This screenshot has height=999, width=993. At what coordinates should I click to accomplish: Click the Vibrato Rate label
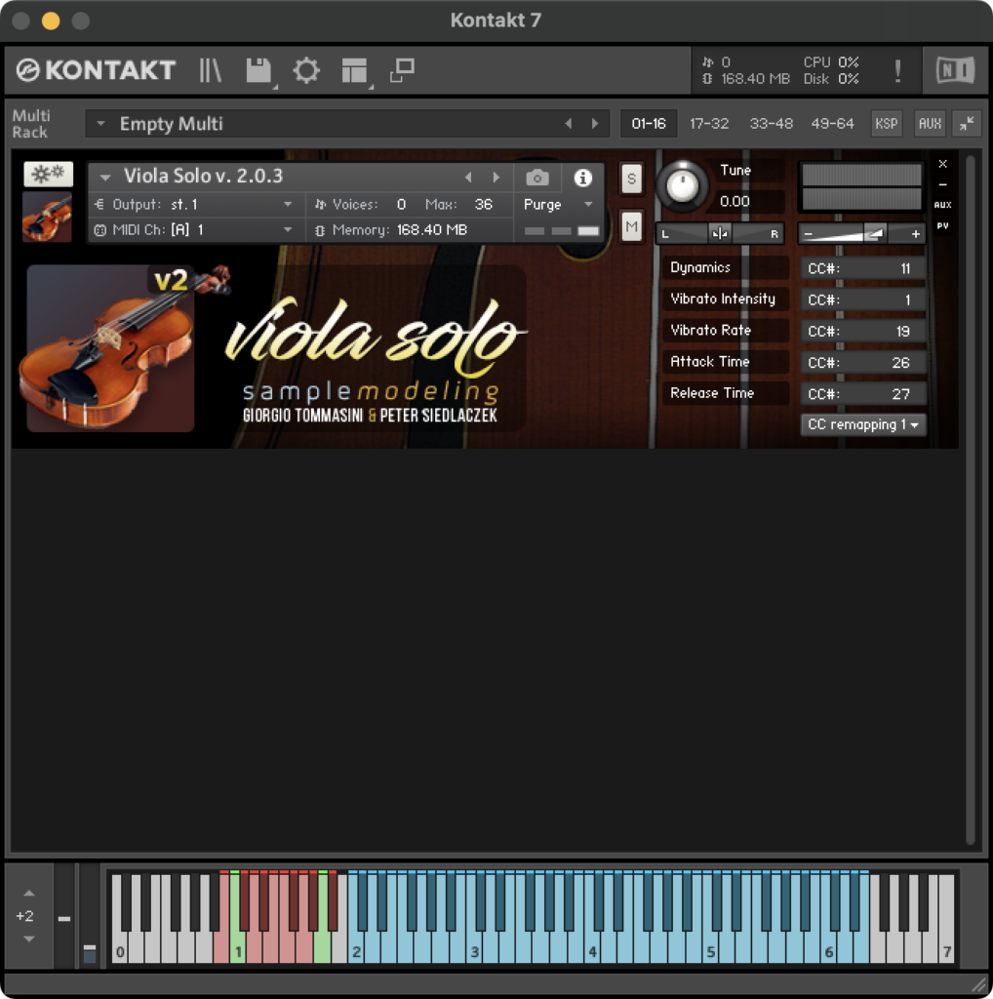point(726,330)
